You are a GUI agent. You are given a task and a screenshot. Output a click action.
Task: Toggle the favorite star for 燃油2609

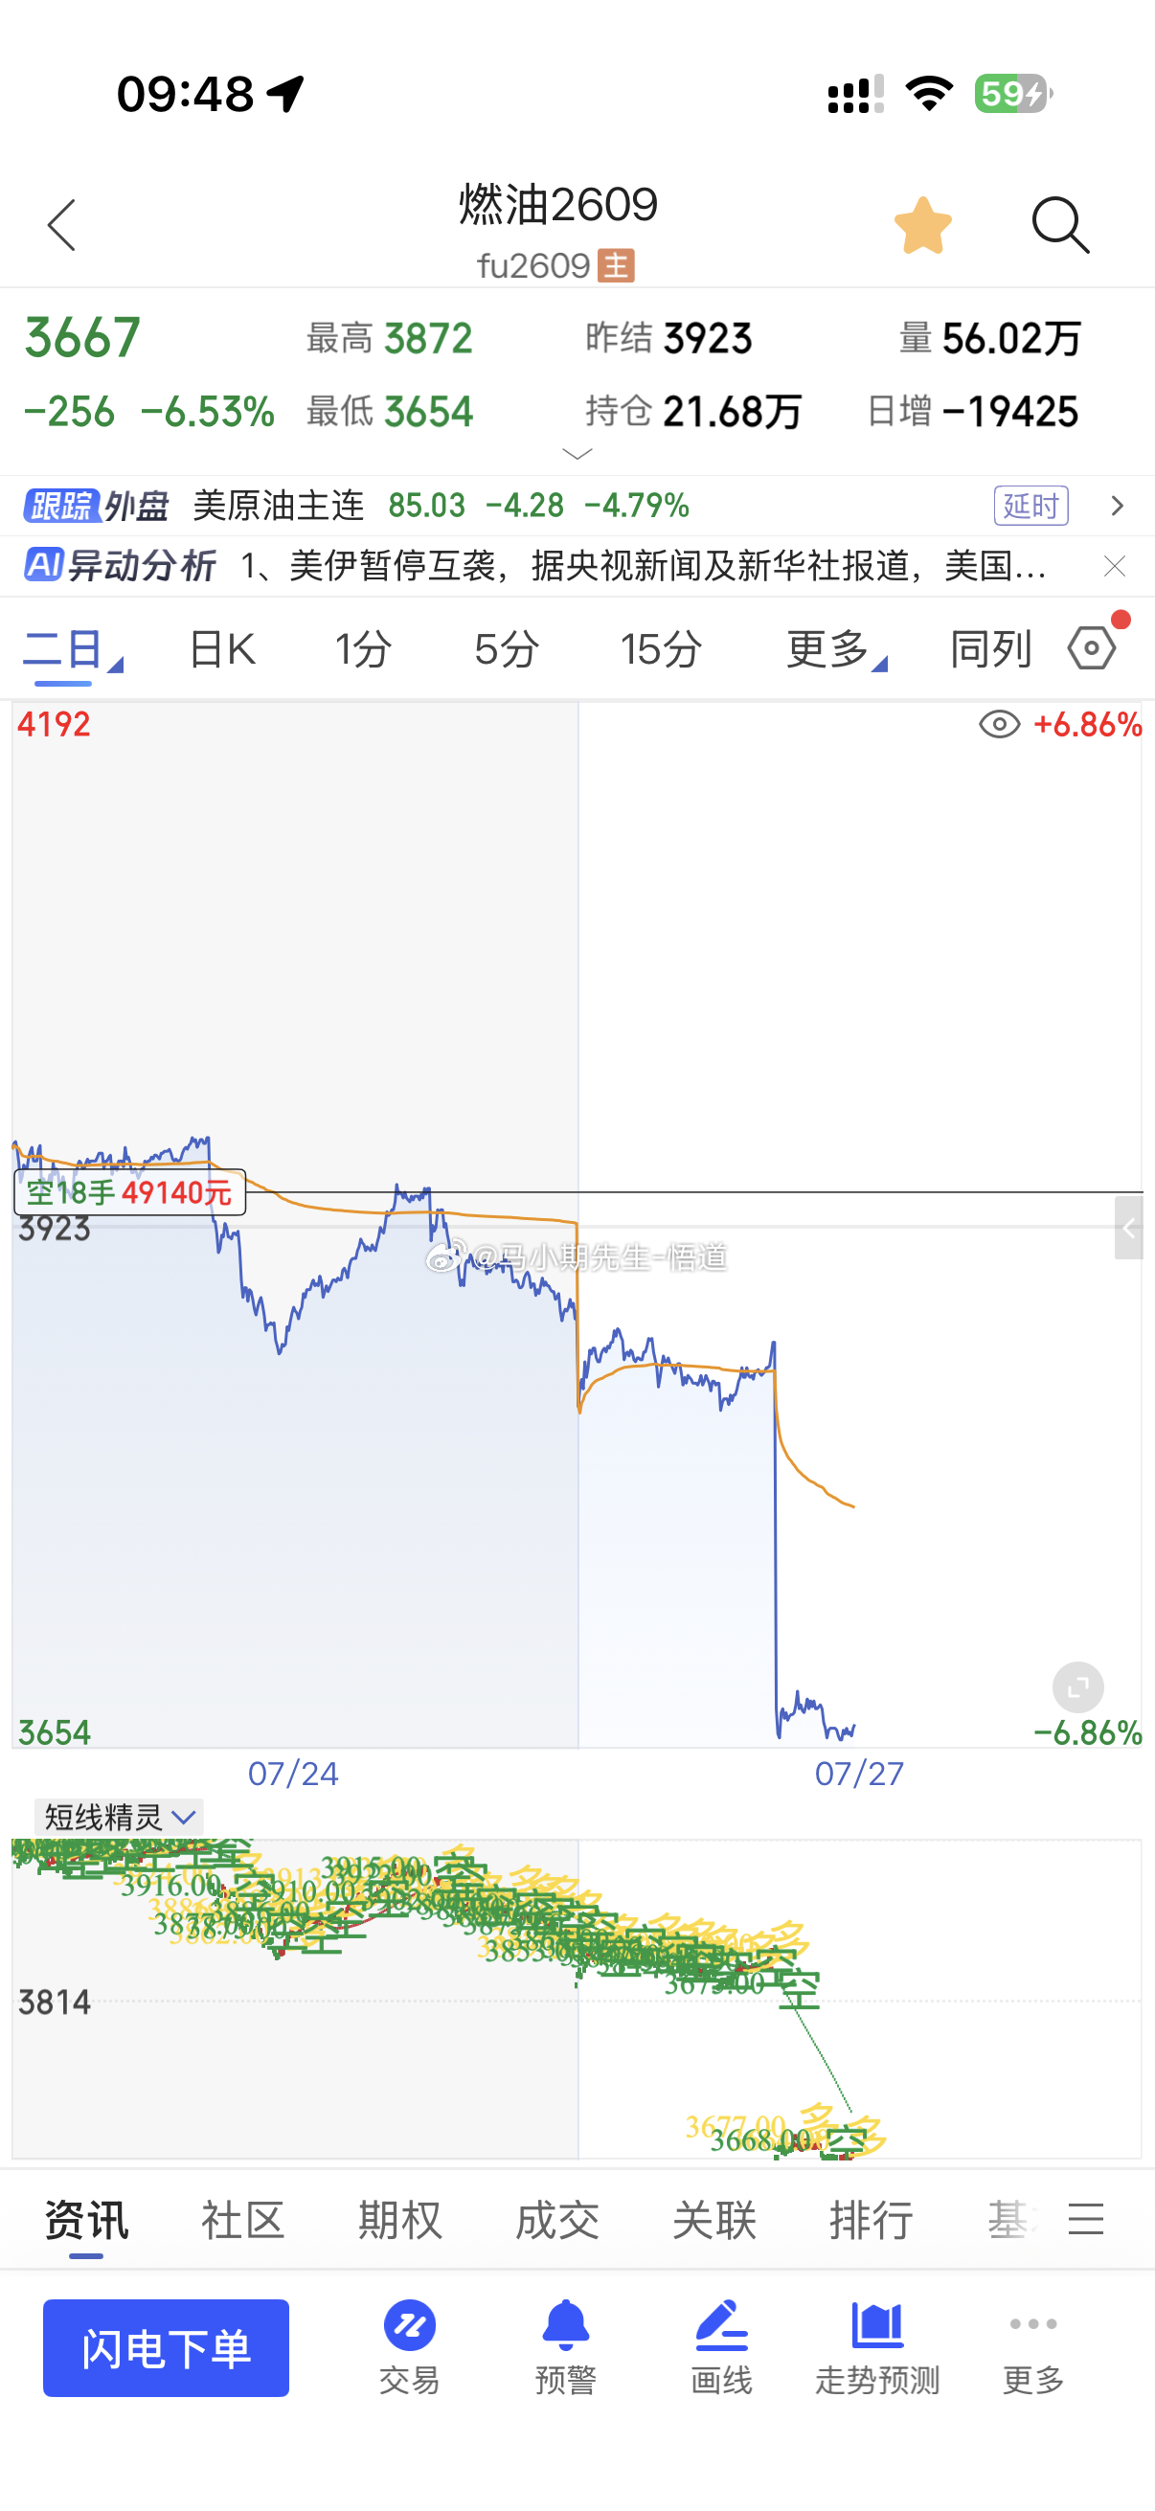(x=923, y=226)
